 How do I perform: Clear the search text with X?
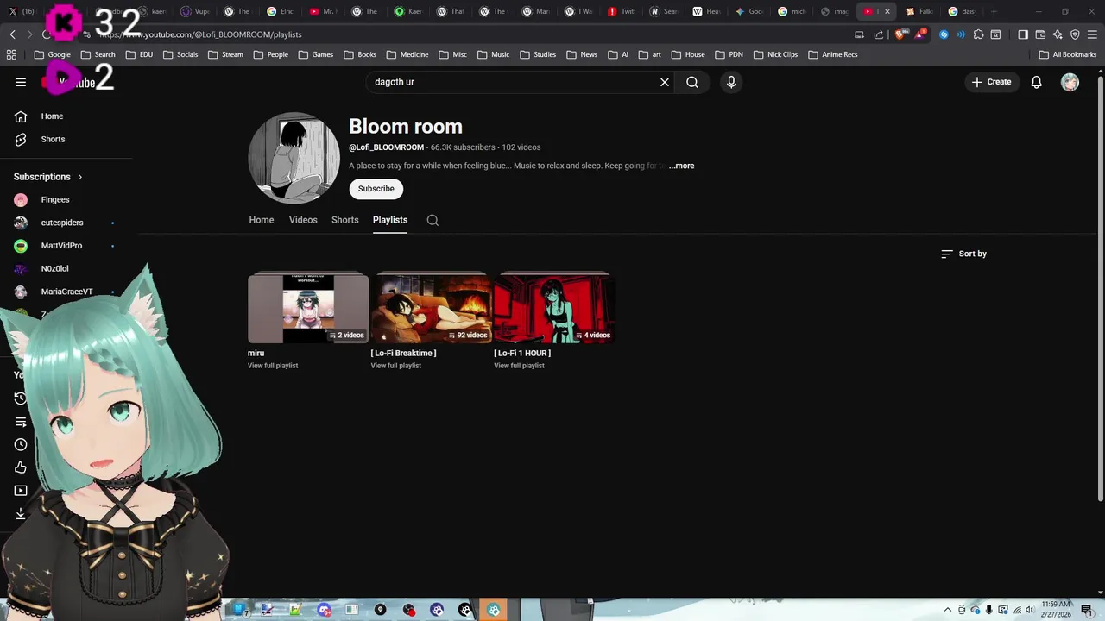tap(665, 82)
